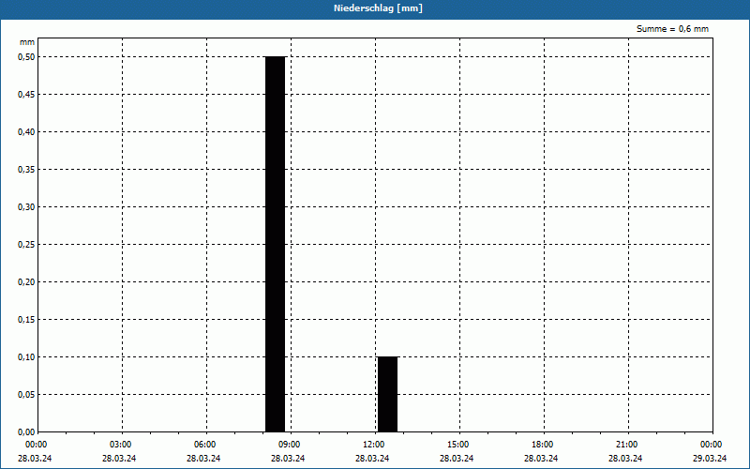Click the 0,40 y-axis value
Image resolution: width=750 pixels, height=469 pixels.
click(x=26, y=132)
